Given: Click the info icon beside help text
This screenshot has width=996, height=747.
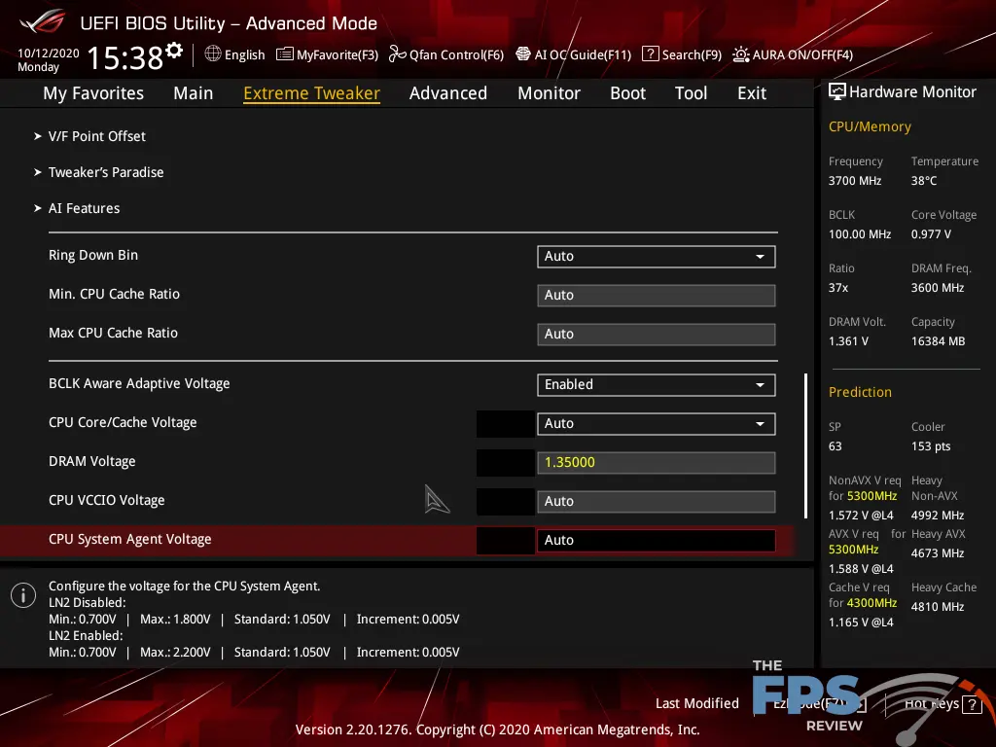Looking at the screenshot, I should 23,595.
